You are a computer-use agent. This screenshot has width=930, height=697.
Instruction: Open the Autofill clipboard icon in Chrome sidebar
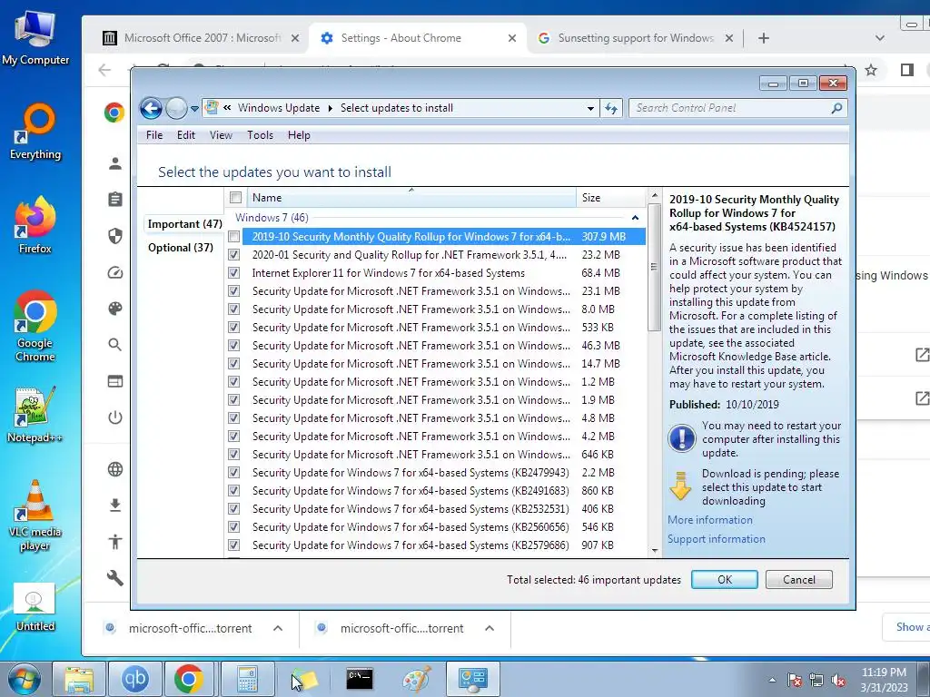(x=115, y=199)
